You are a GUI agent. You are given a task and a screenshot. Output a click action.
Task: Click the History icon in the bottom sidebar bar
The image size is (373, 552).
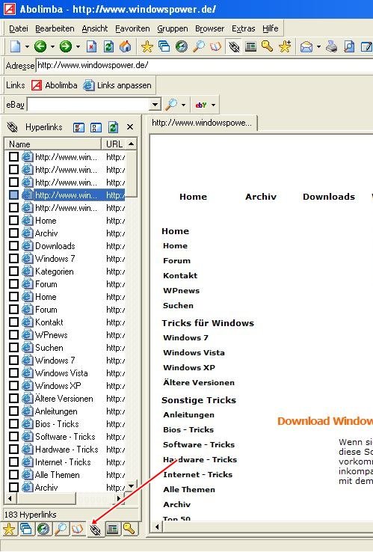click(43, 529)
